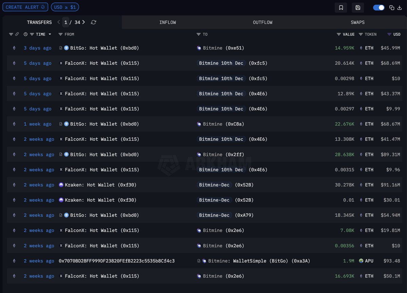
Task: Click the 0x7070BD28FF... sender address
Action: tap(117, 261)
